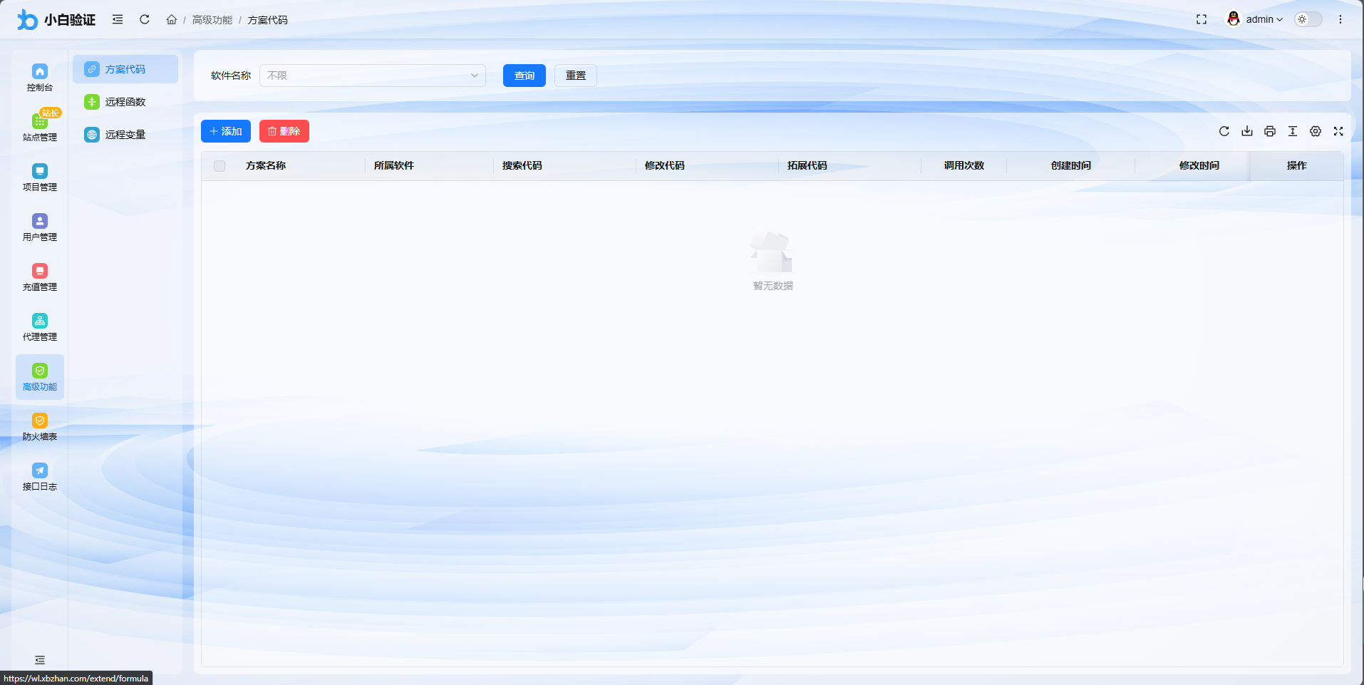The image size is (1364, 685).
Task: Refresh the table data
Action: (1224, 131)
